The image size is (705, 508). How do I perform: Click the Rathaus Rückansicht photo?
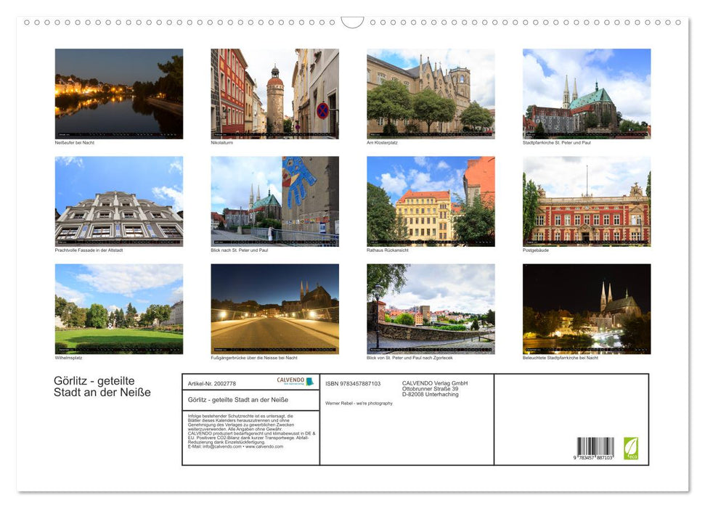pos(431,201)
